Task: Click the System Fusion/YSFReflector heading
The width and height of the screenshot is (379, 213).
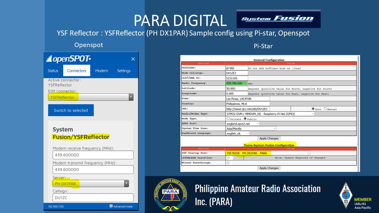Action: [x=81, y=133]
